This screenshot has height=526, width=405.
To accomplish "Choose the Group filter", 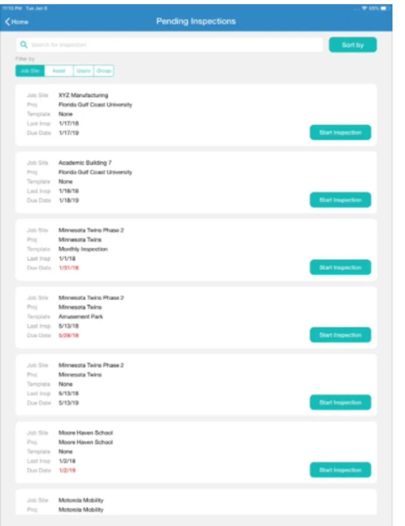I will 104,71.
